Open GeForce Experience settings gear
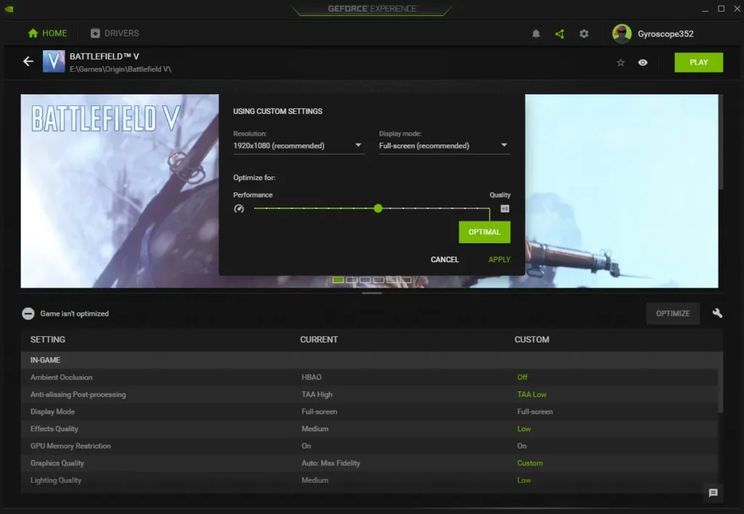 [x=583, y=33]
